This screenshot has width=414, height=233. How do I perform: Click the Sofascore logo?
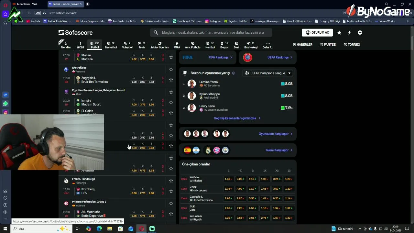point(76,32)
